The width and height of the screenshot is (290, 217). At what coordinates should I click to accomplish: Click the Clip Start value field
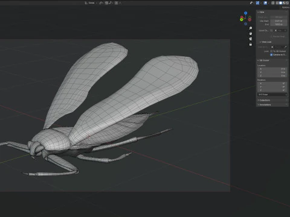point(279,21)
